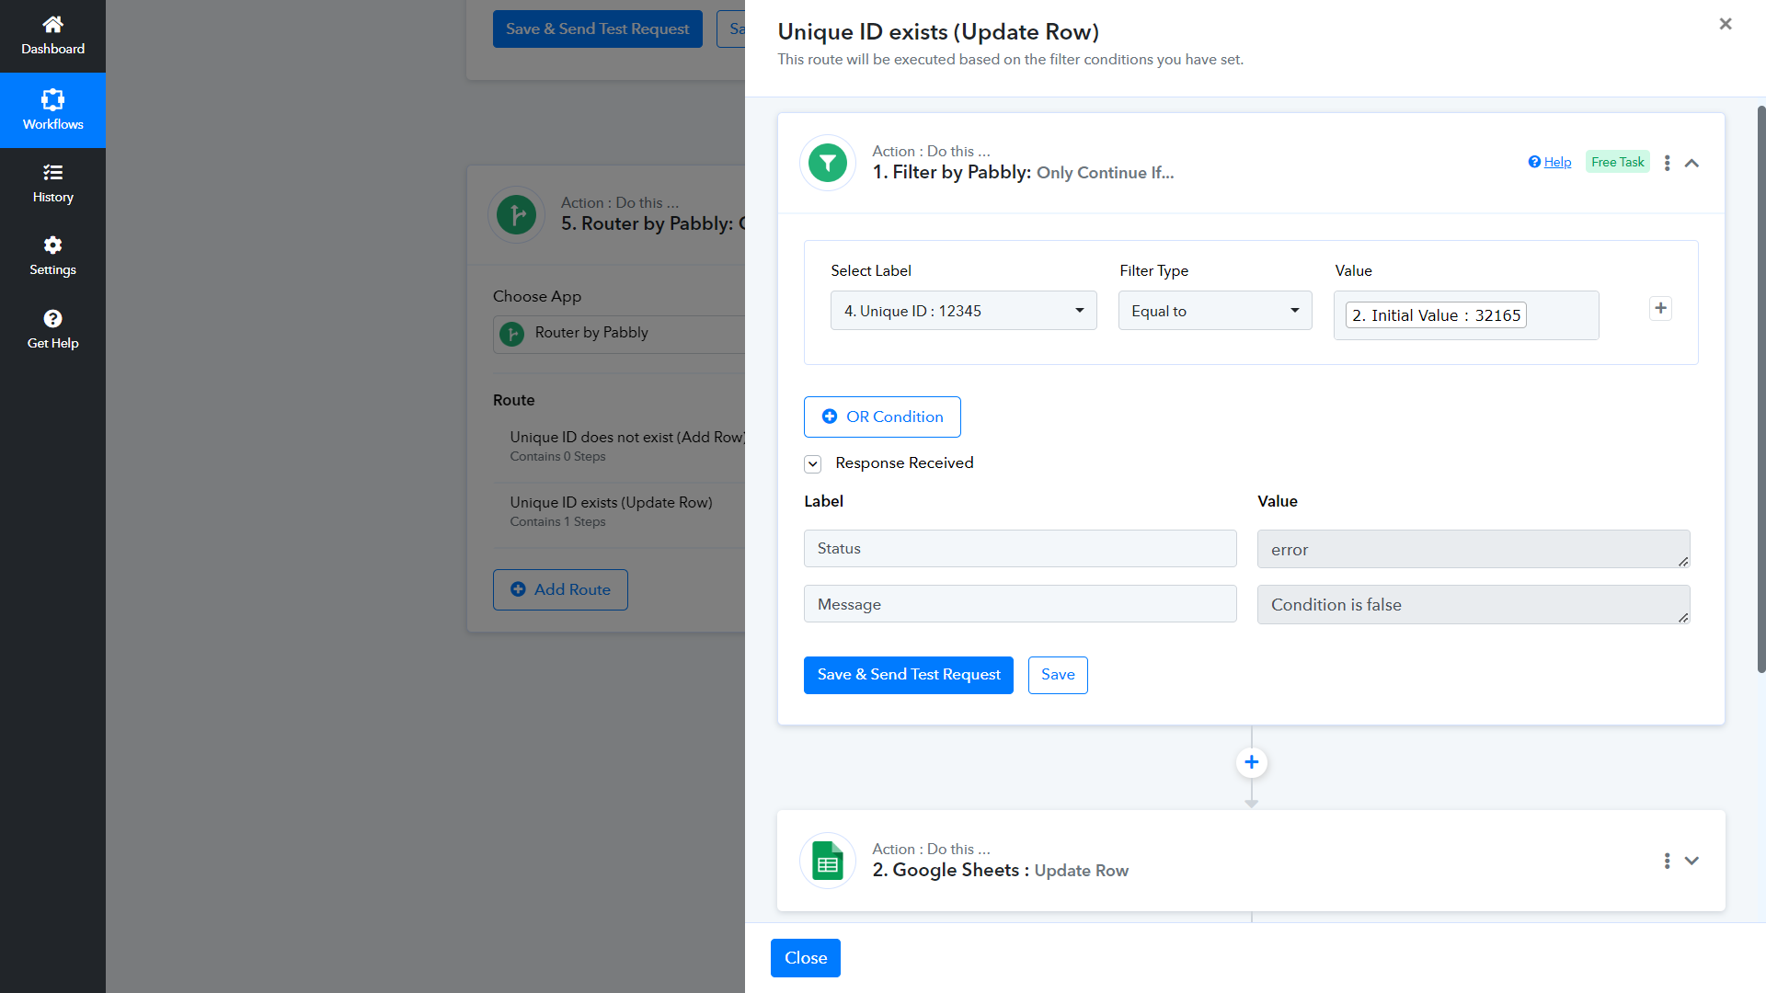This screenshot has width=1766, height=993.
Task: Click the Status label field
Action: click(1020, 549)
